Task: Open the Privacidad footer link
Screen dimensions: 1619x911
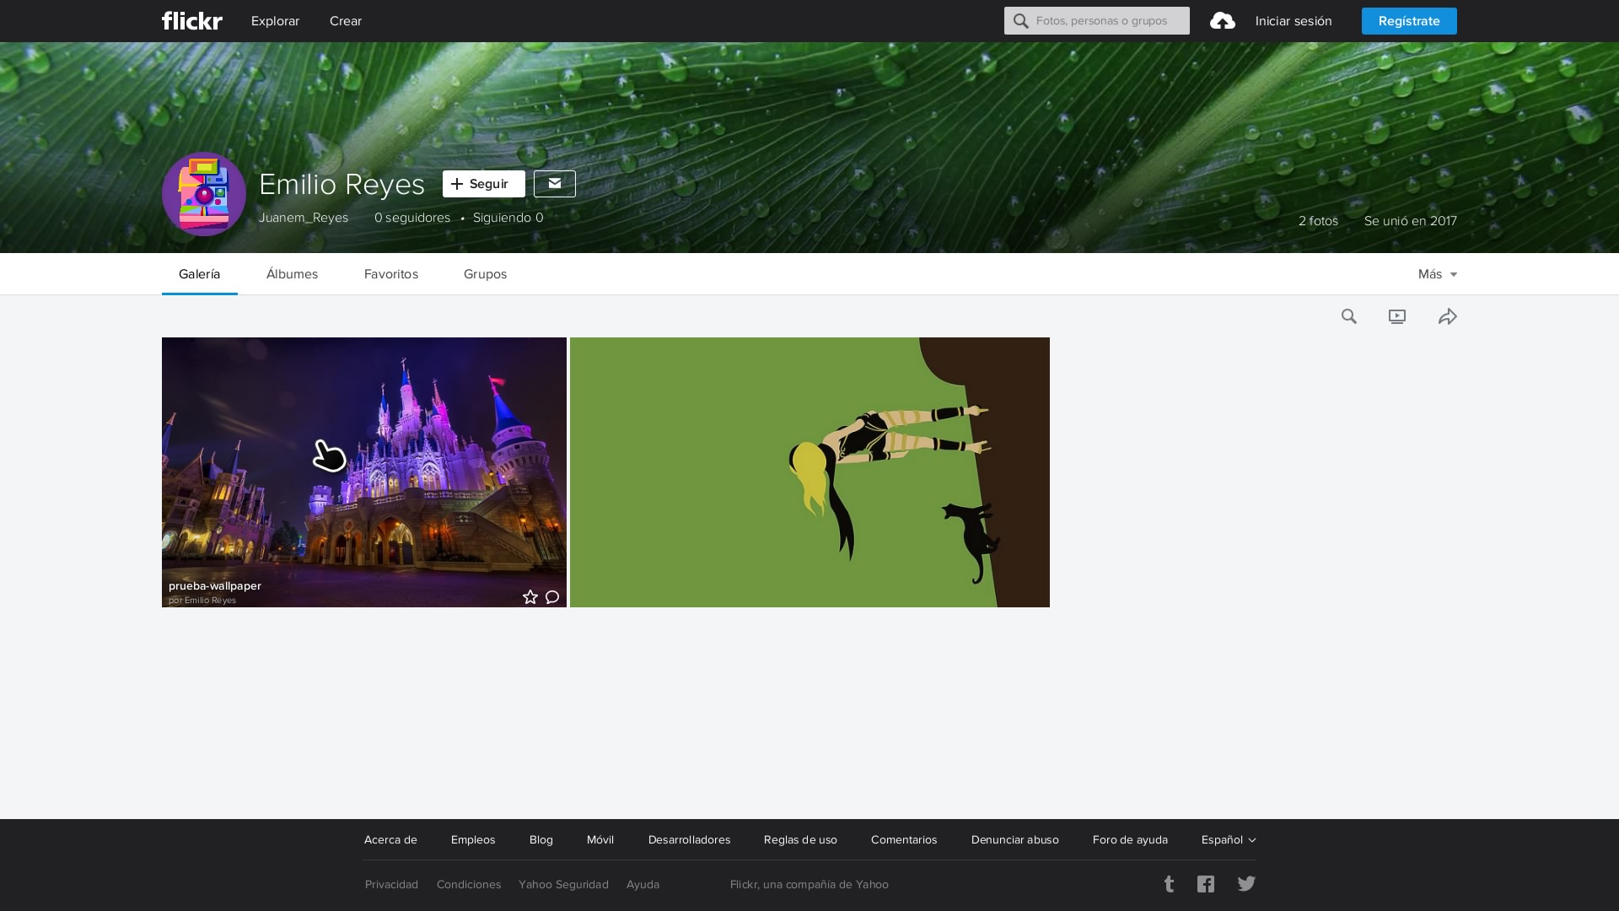Action: click(x=391, y=885)
